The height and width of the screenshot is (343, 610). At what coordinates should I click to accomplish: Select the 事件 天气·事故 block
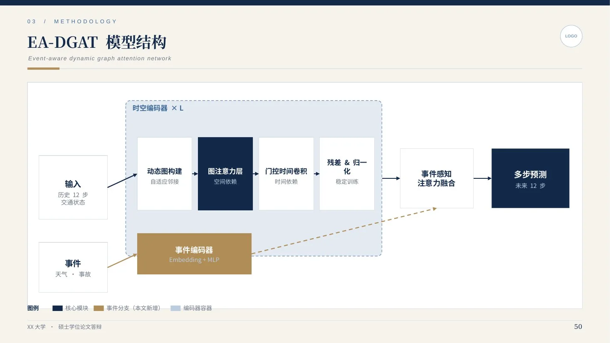(x=73, y=267)
